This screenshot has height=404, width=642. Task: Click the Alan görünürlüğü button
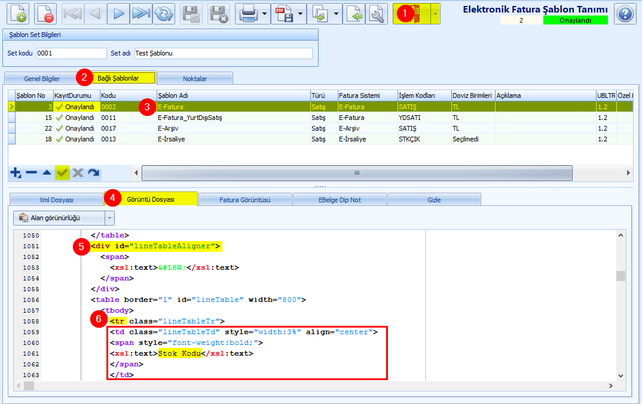[x=59, y=218]
